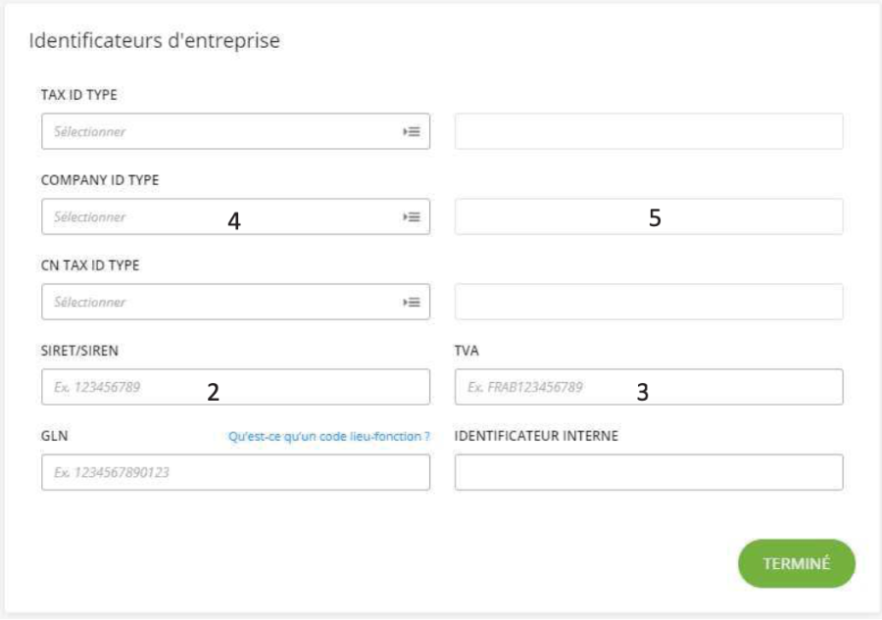Focus the value field beside TAX ID TYPE

click(x=649, y=131)
